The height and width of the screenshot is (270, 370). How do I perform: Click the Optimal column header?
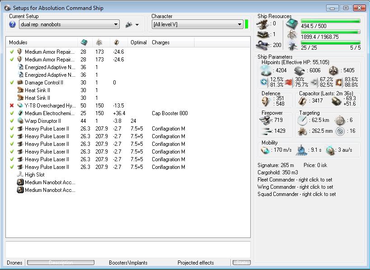coord(138,42)
